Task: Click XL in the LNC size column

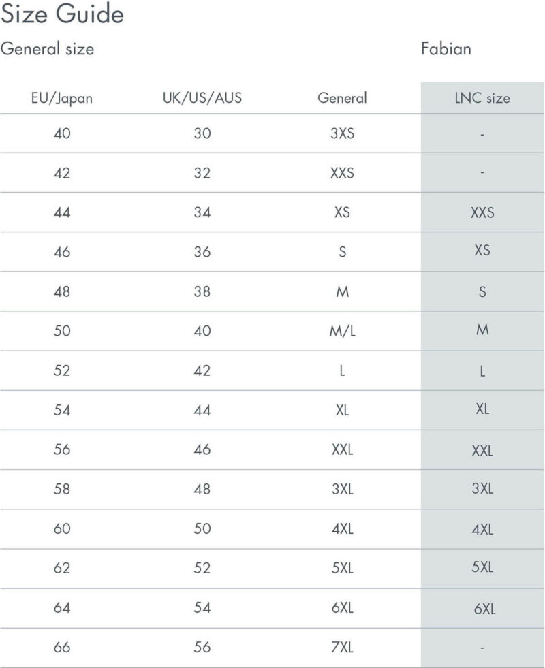Action: 482,409
